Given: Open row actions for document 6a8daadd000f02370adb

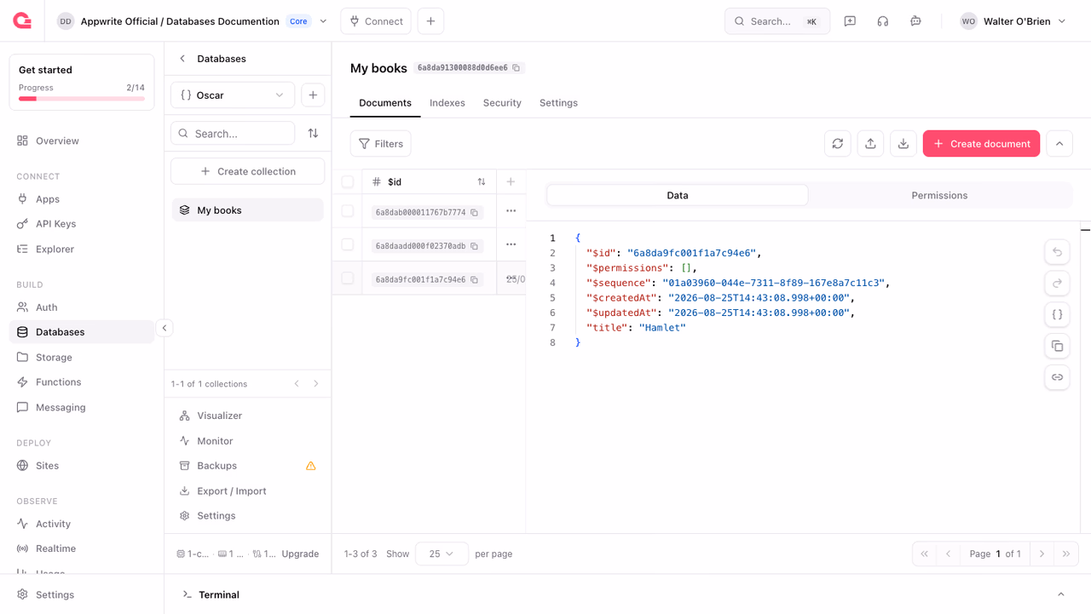Looking at the screenshot, I should [511, 244].
